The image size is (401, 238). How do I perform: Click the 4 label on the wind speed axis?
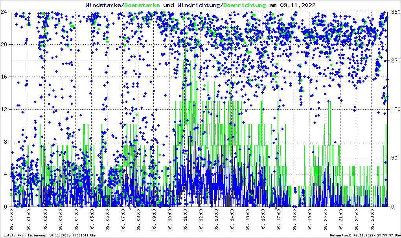[6, 174]
